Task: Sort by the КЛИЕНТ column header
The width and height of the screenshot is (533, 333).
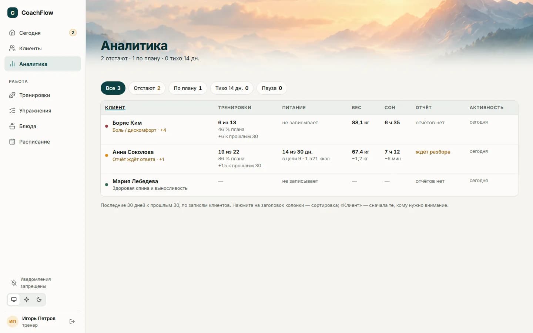Action: pyautogui.click(x=115, y=108)
